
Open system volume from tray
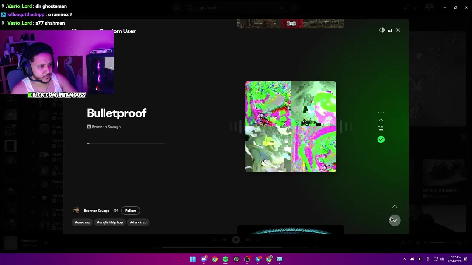[442, 259]
